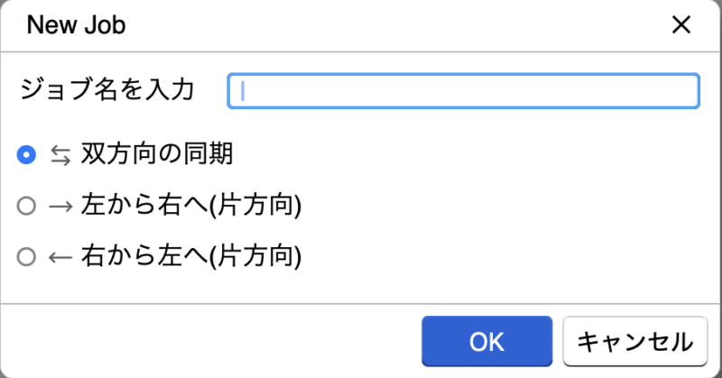This screenshot has width=722, height=378.
Task: Choose the 右から左へ(片方向) radio button
Action: coord(26,257)
